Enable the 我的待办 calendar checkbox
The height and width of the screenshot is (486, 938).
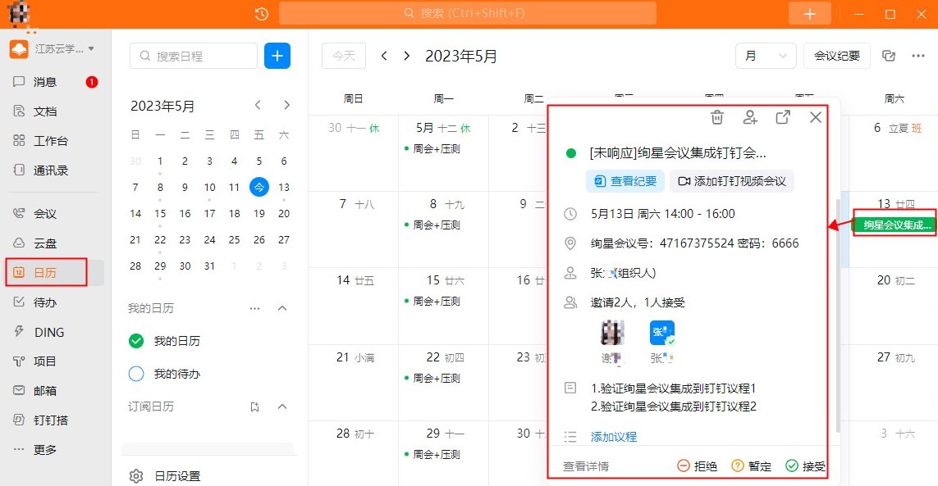pos(136,374)
